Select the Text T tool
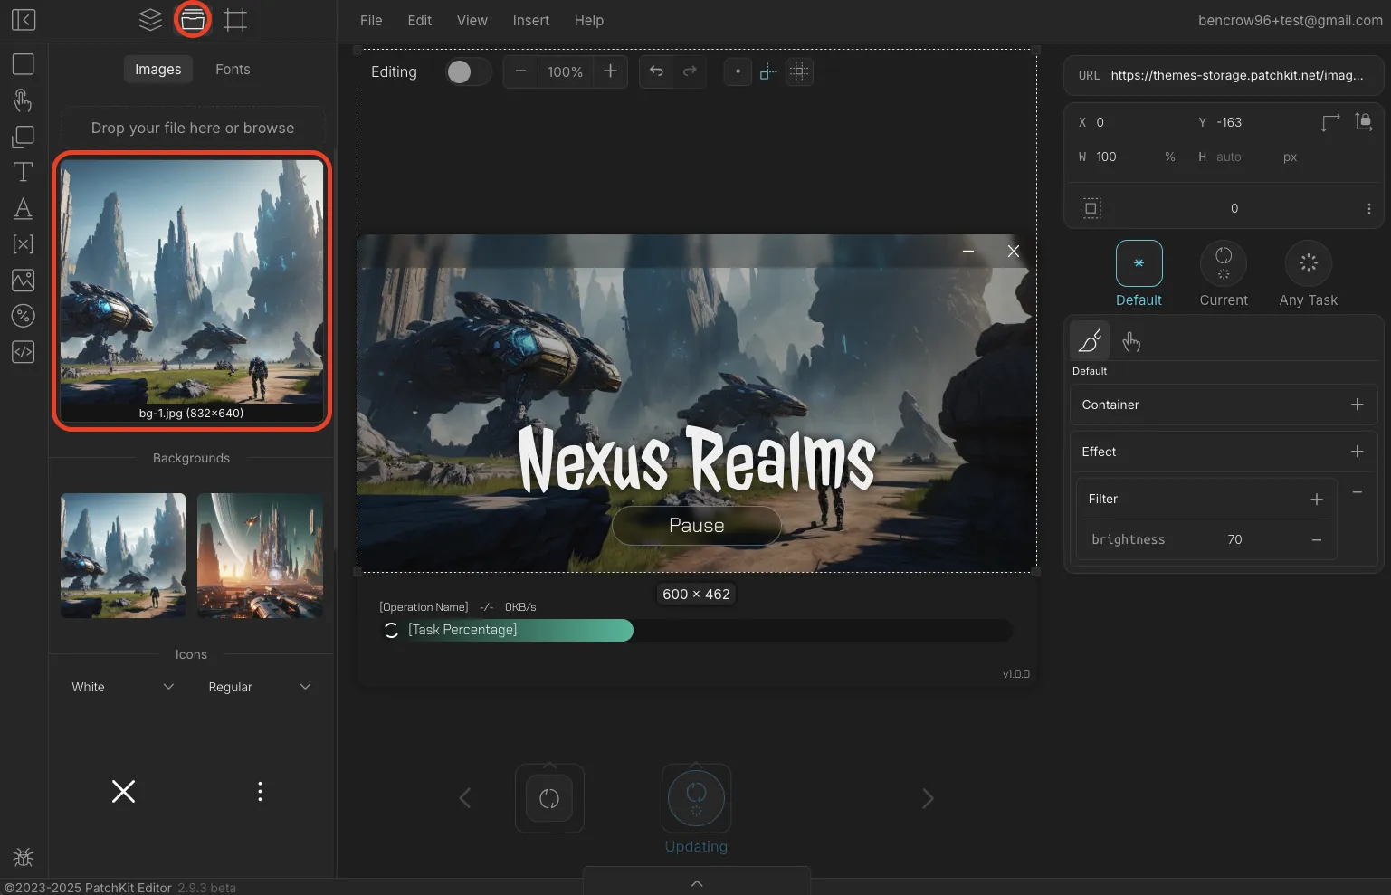Image resolution: width=1391 pixels, height=895 pixels. 24,172
